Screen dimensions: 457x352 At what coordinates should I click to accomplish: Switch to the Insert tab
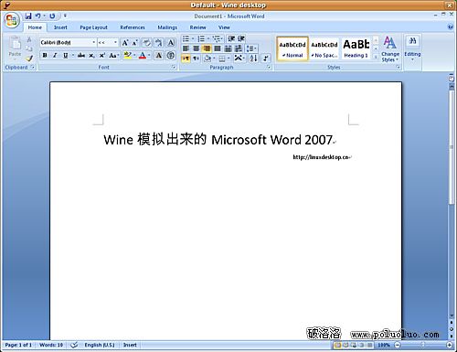click(x=60, y=27)
